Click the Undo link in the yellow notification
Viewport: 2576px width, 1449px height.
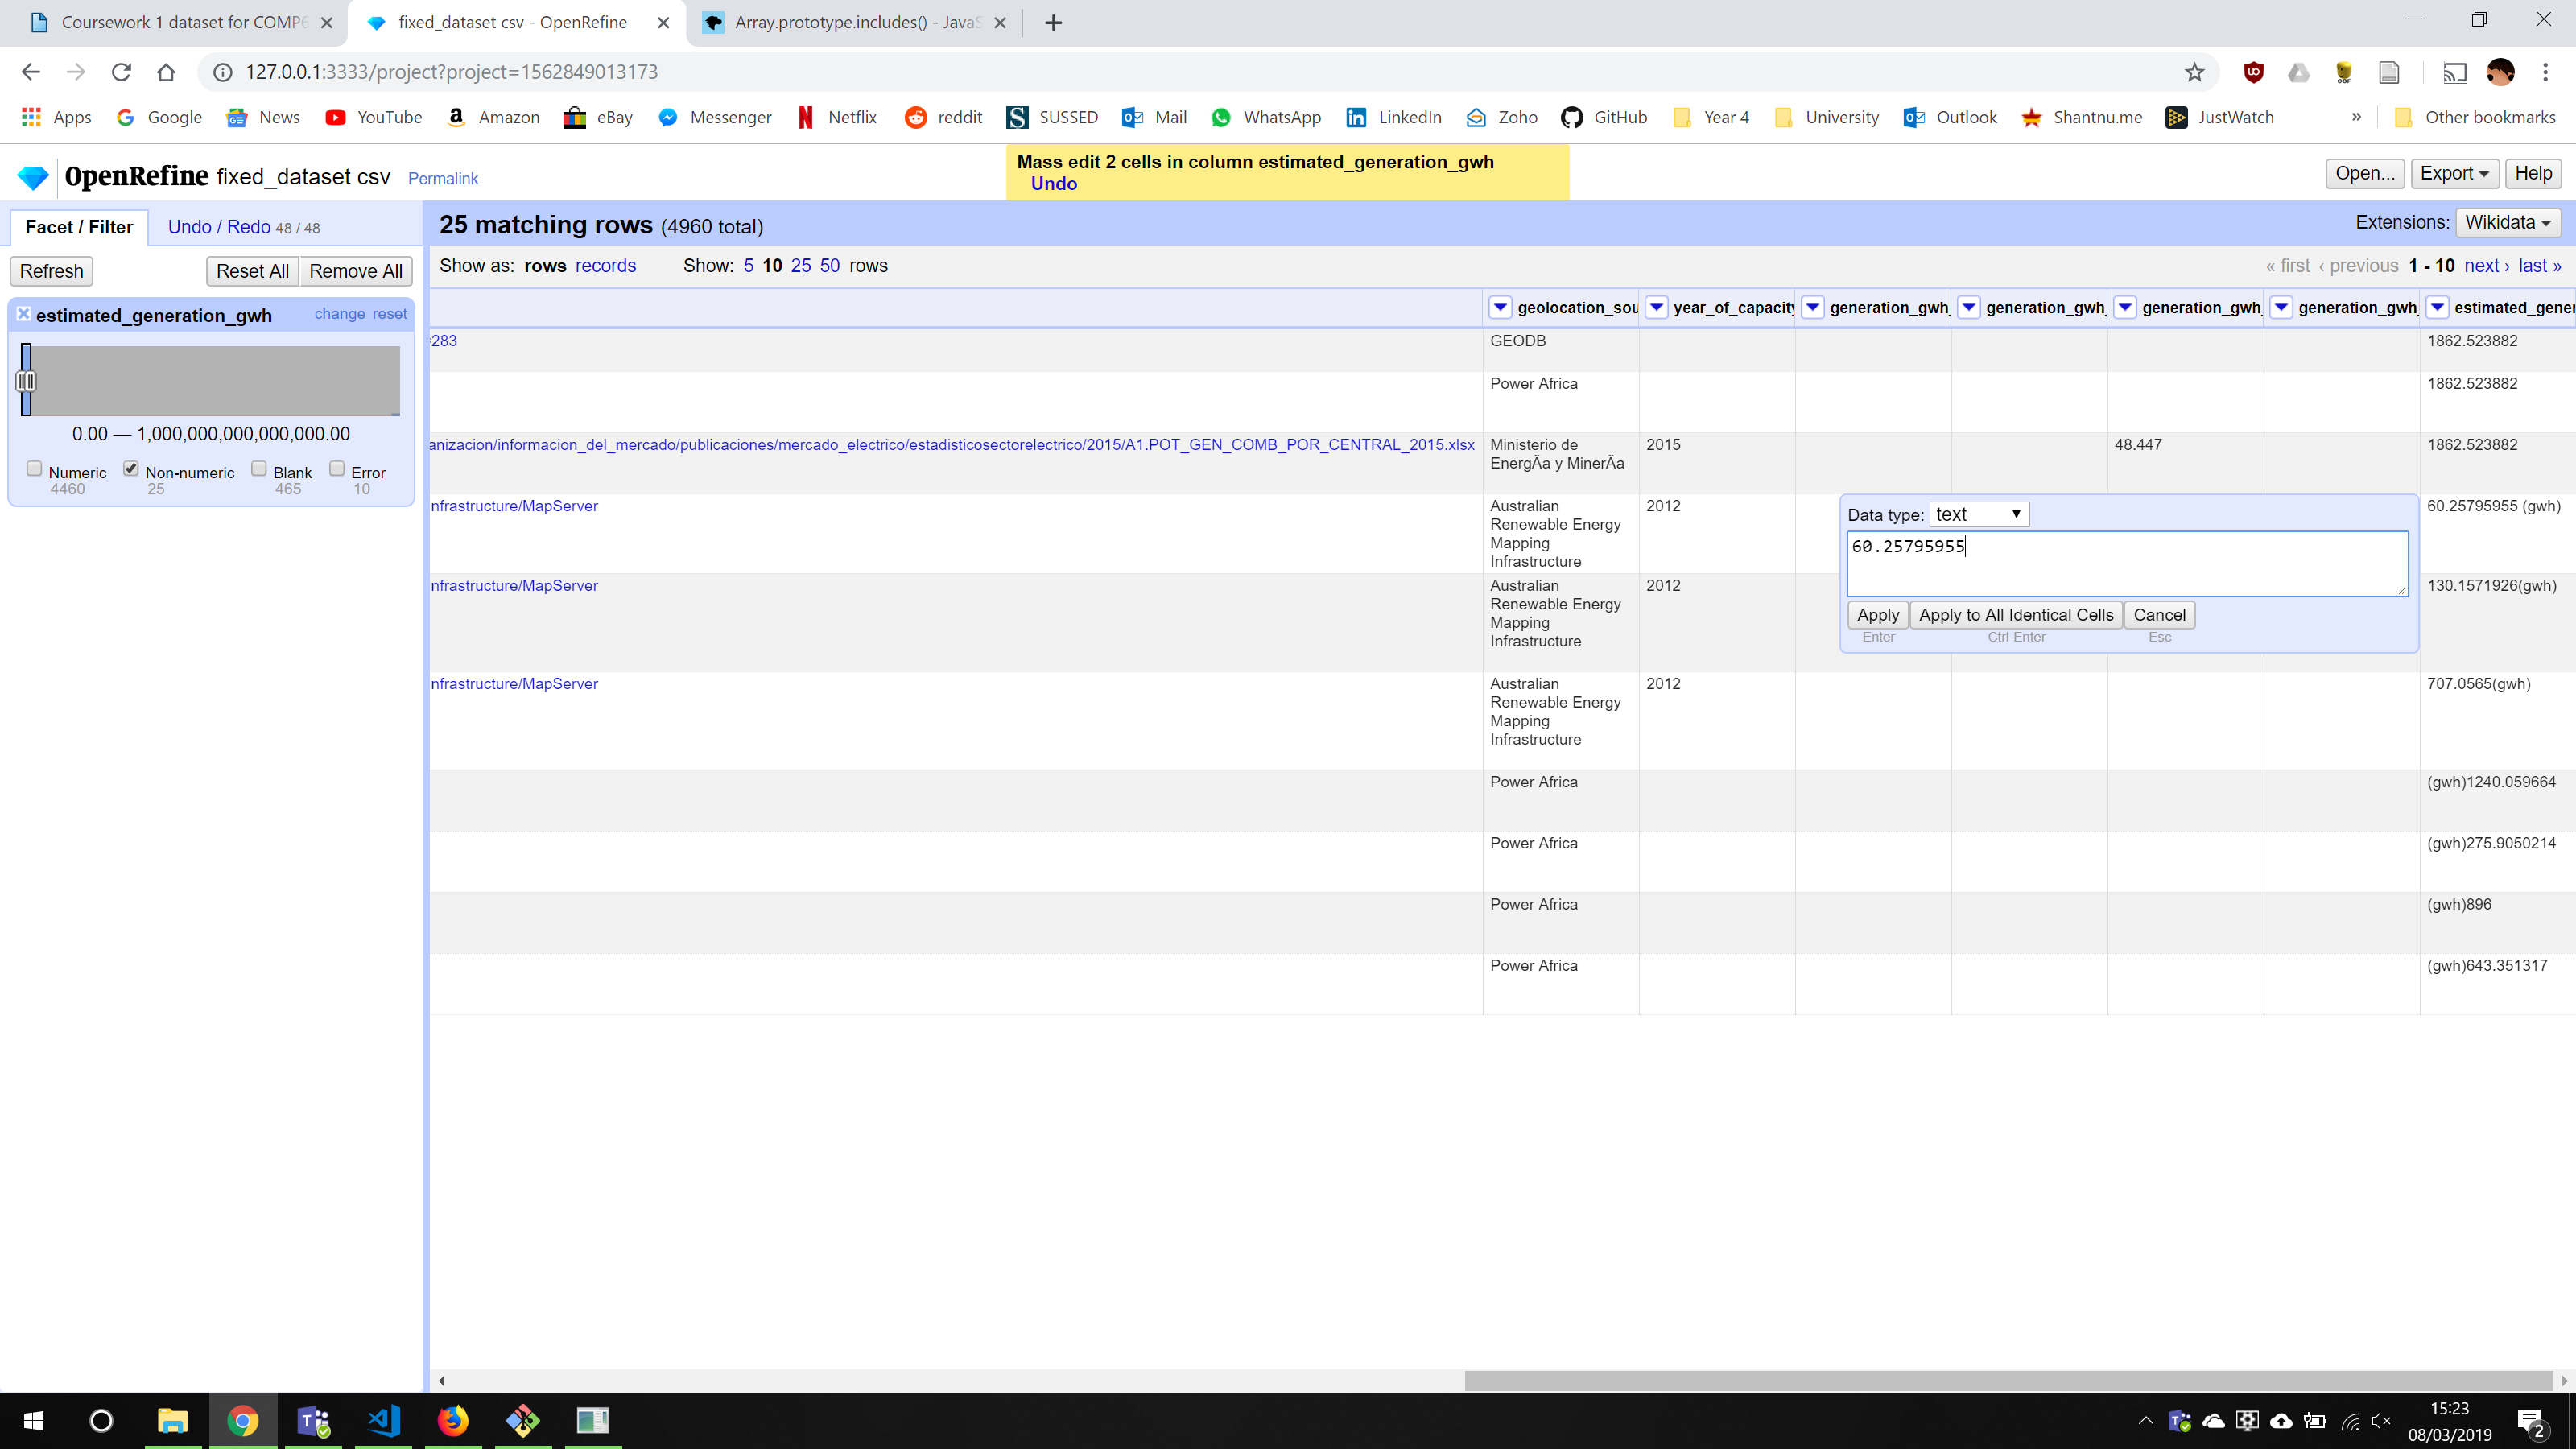coord(1053,183)
